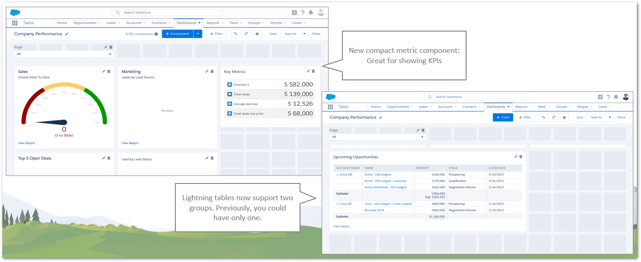The width and height of the screenshot is (641, 262).
Task: Click the pencil icon on Key Metrics
Action: [308, 71]
